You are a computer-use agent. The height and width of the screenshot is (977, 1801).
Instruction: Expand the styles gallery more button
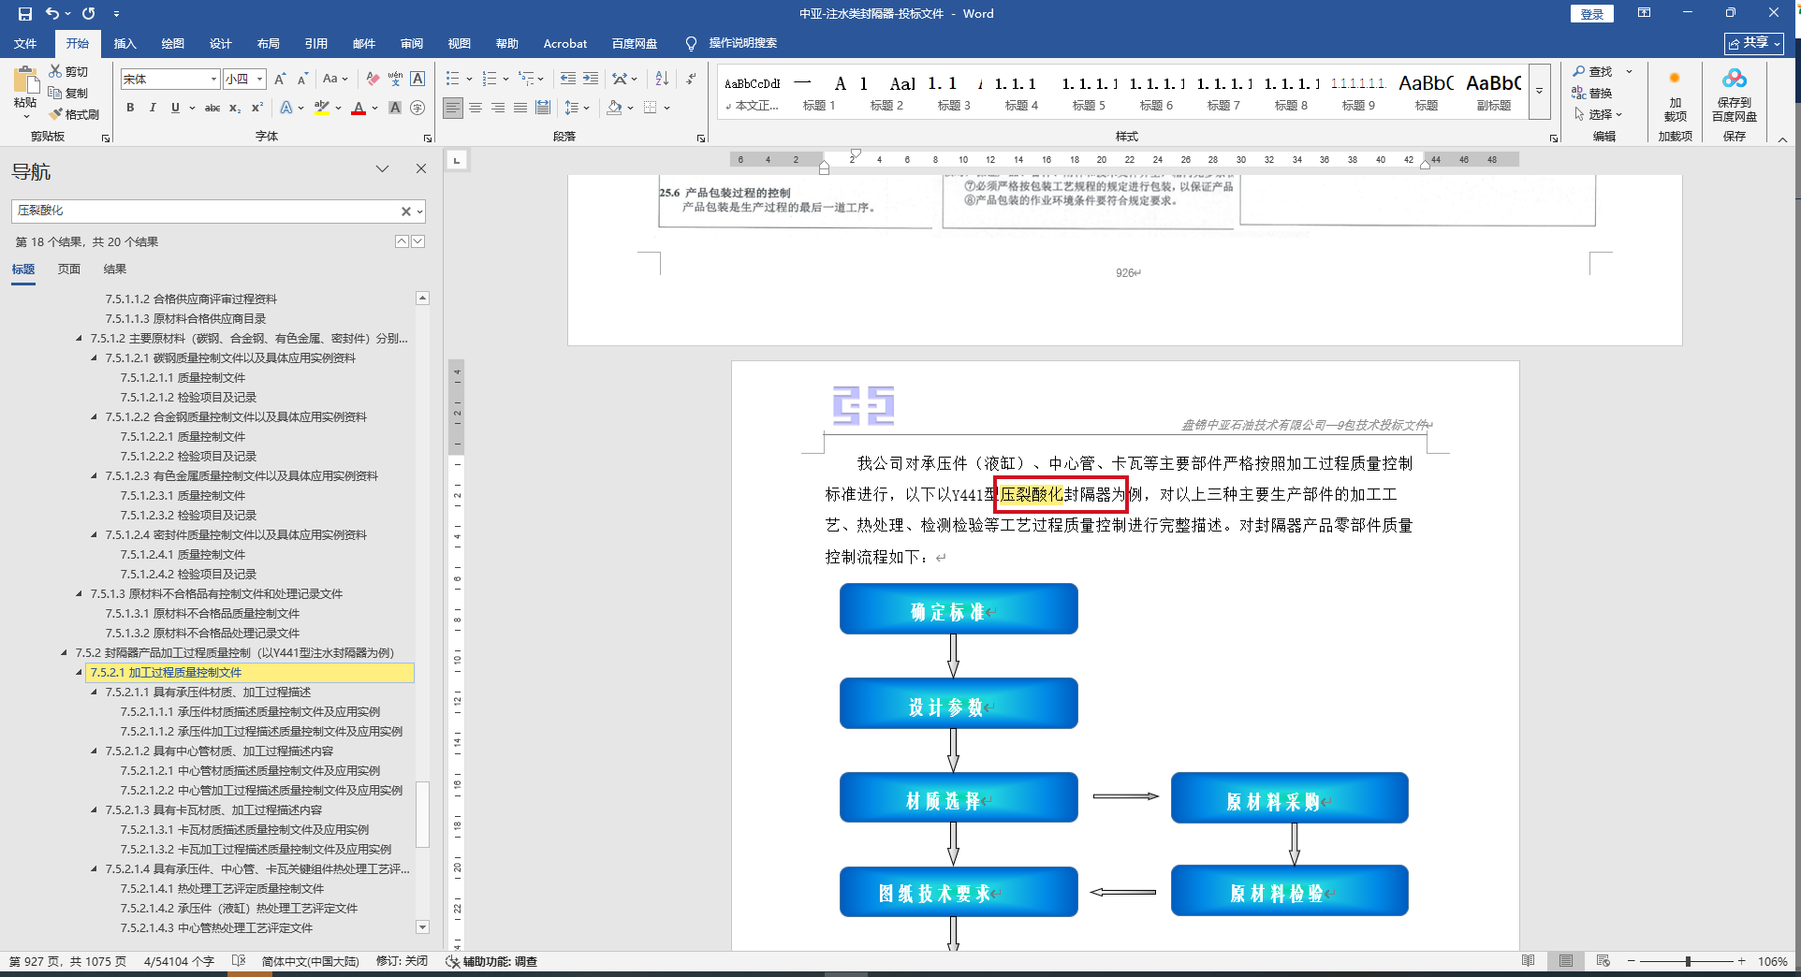click(1539, 91)
